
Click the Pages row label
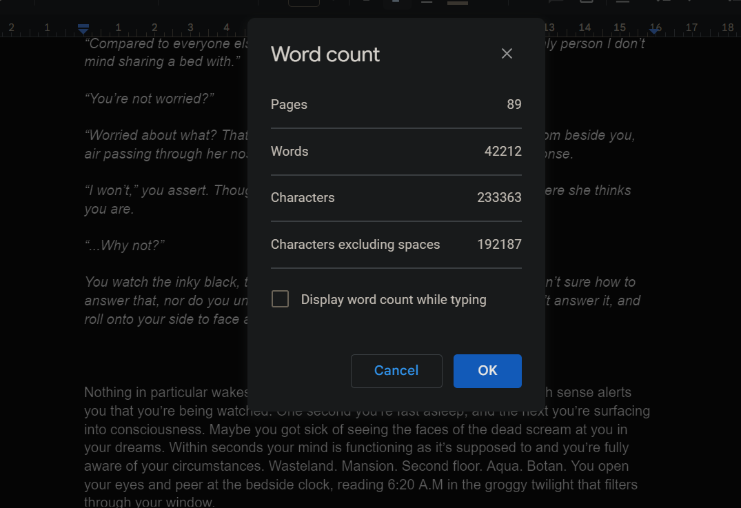click(x=289, y=105)
